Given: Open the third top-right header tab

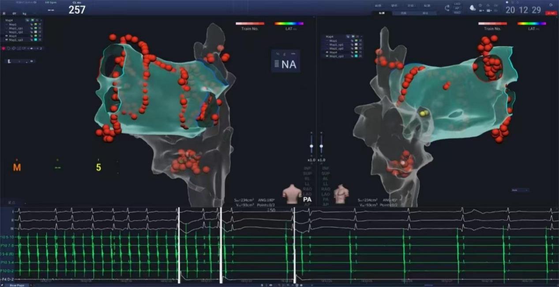Looking at the screenshot, I should click(410, 6).
